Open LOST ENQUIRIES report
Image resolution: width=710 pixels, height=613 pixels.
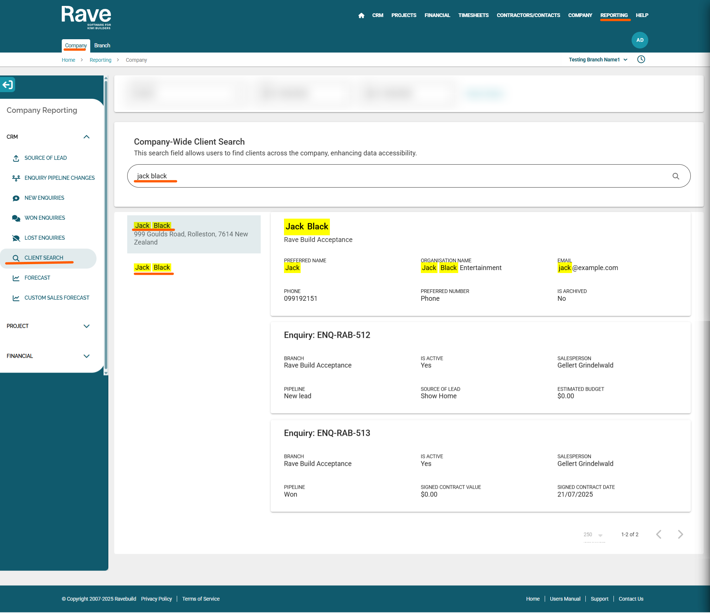click(45, 238)
